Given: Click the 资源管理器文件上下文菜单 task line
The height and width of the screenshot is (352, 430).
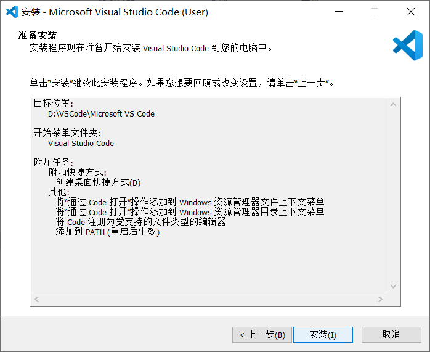Looking at the screenshot, I should pos(190,202).
